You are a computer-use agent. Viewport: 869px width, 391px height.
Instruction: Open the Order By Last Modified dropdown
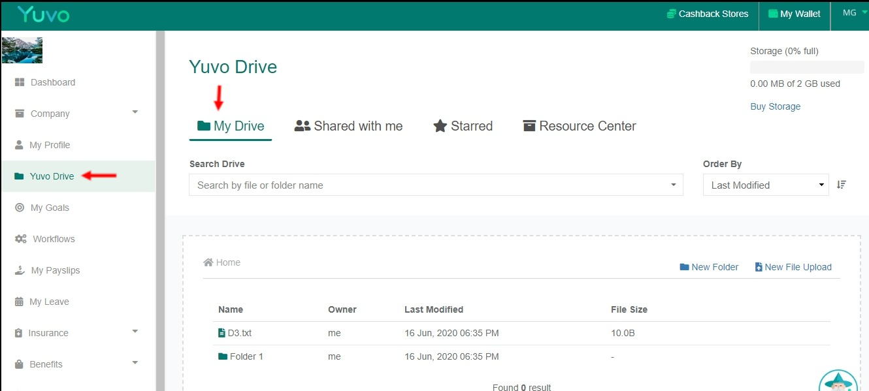click(x=766, y=185)
